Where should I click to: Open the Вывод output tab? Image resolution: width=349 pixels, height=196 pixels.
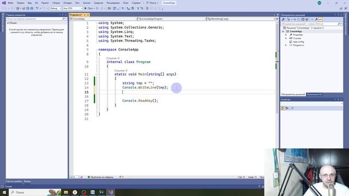tap(27, 181)
